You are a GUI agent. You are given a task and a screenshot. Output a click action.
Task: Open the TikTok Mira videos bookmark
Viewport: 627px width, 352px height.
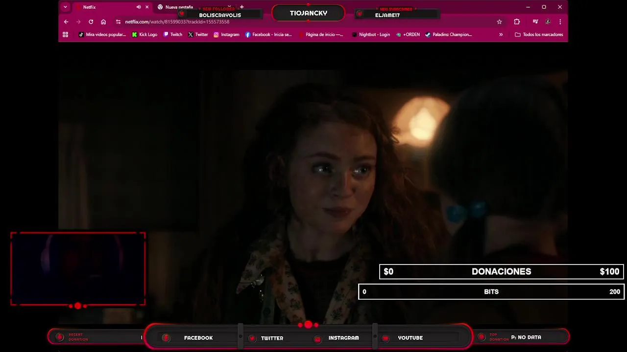[x=102, y=35]
